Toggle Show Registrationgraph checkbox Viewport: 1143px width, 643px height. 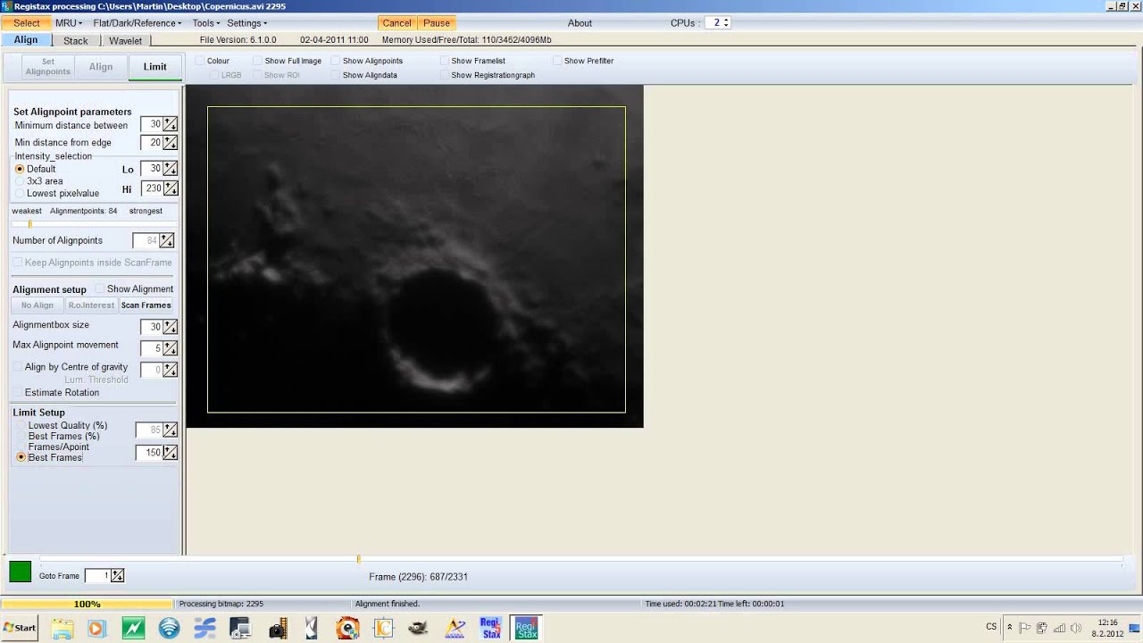point(444,75)
